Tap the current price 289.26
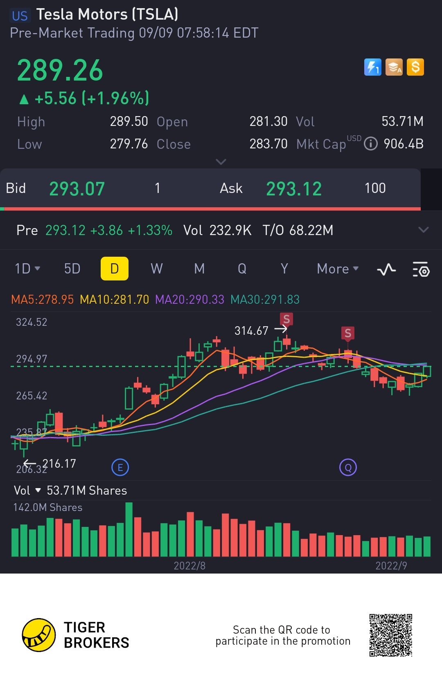This screenshot has width=442, height=697. click(x=60, y=70)
